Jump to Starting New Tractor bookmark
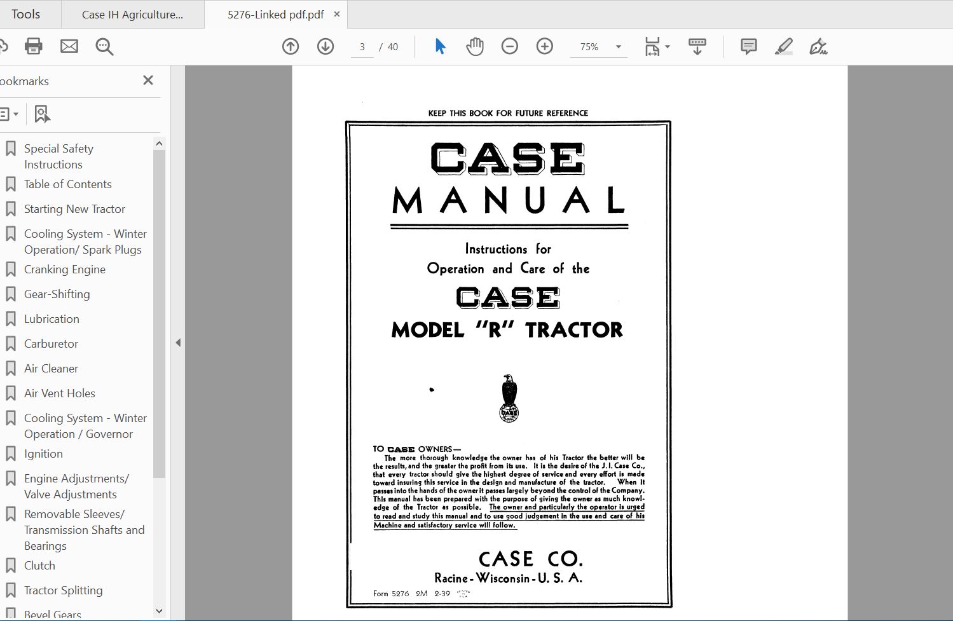 pos(74,209)
